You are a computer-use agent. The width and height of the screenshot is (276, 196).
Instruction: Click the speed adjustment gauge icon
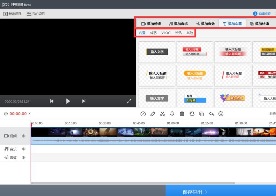[143, 114]
